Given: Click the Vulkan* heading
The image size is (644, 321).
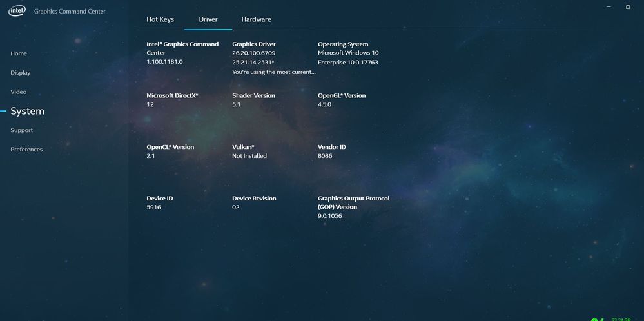Looking at the screenshot, I should pos(243,146).
